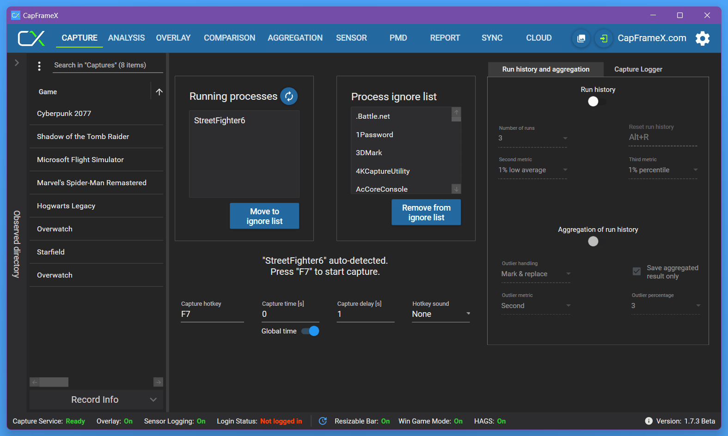The width and height of the screenshot is (728, 436).
Task: Switch to the OVERLAY tab
Action: 173,38
